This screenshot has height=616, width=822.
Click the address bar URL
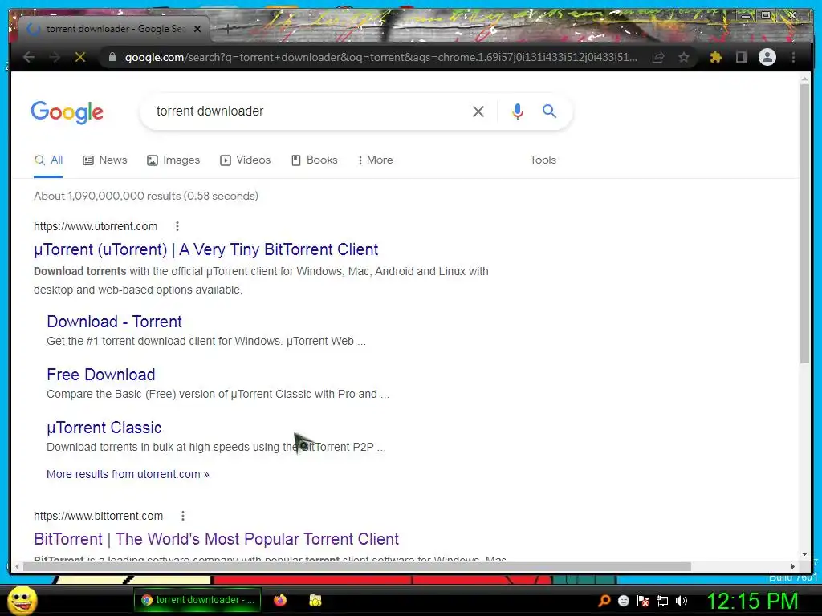tap(381, 57)
